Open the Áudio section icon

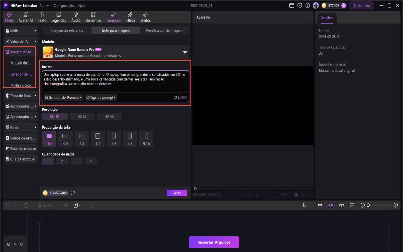[76, 17]
